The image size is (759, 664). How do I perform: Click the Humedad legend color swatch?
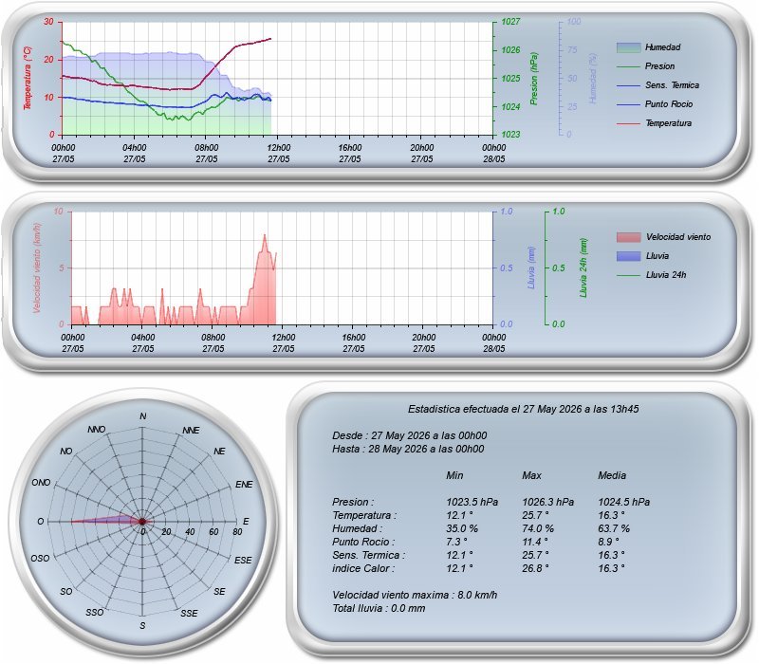628,47
